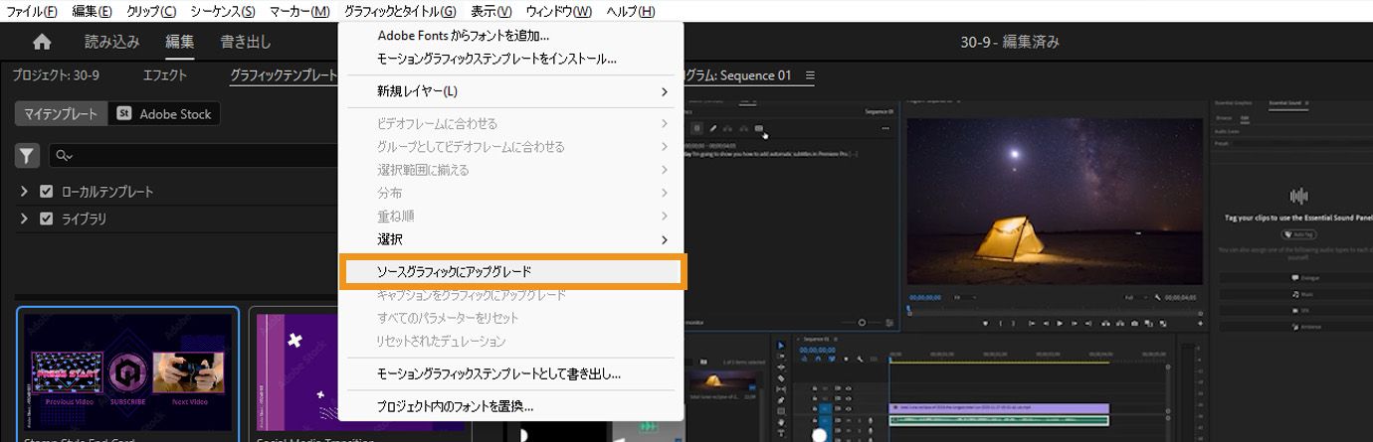Switch to the 読み込み workspace
The height and width of the screenshot is (442, 1373).
coord(111,42)
